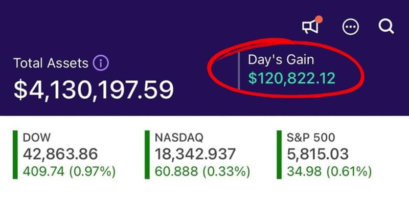Viewport: 409px width, 200px height.
Task: Open the three-dot more options menu
Action: [351, 27]
